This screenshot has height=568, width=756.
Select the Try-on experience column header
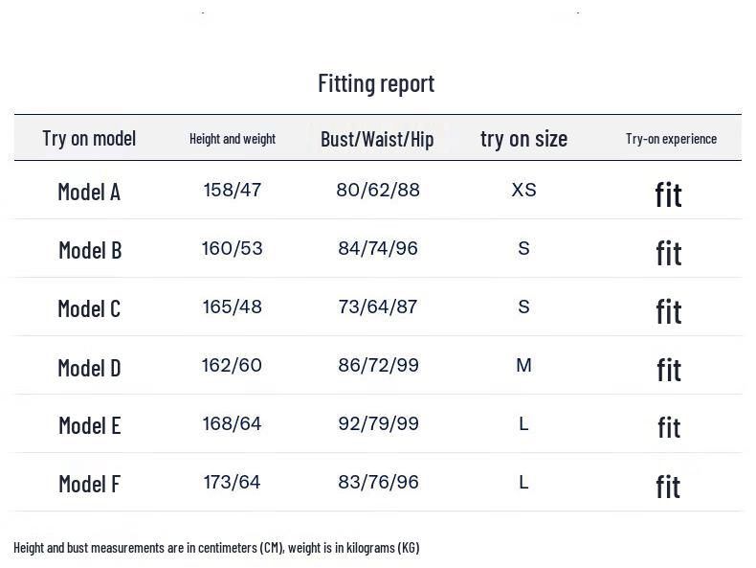point(671,139)
